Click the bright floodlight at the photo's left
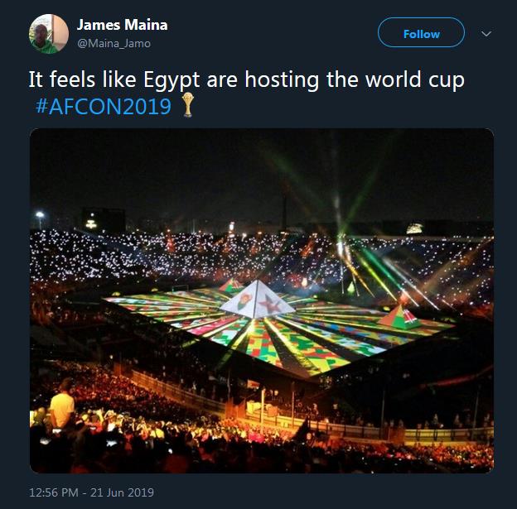This screenshot has width=517, height=509. 39,215
